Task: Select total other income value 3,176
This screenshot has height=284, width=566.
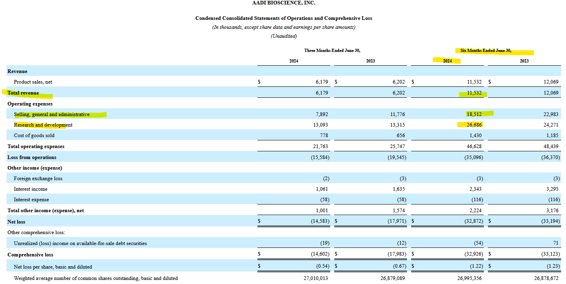Action: (x=552, y=211)
